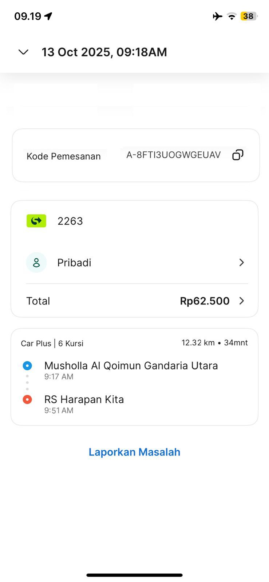This screenshot has height=582, width=269.
Task: Tap the Rp62.500 total amount
Action: pyautogui.click(x=205, y=301)
